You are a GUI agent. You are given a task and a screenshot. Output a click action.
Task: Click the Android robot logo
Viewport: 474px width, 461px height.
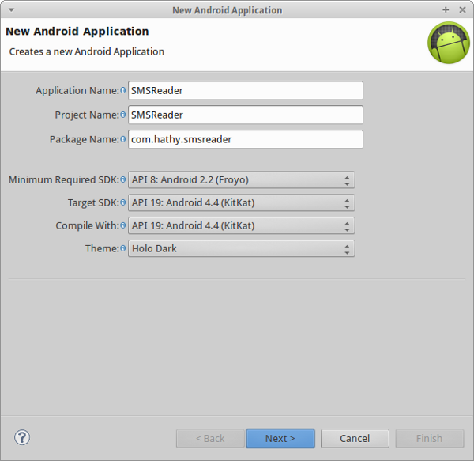[449, 43]
